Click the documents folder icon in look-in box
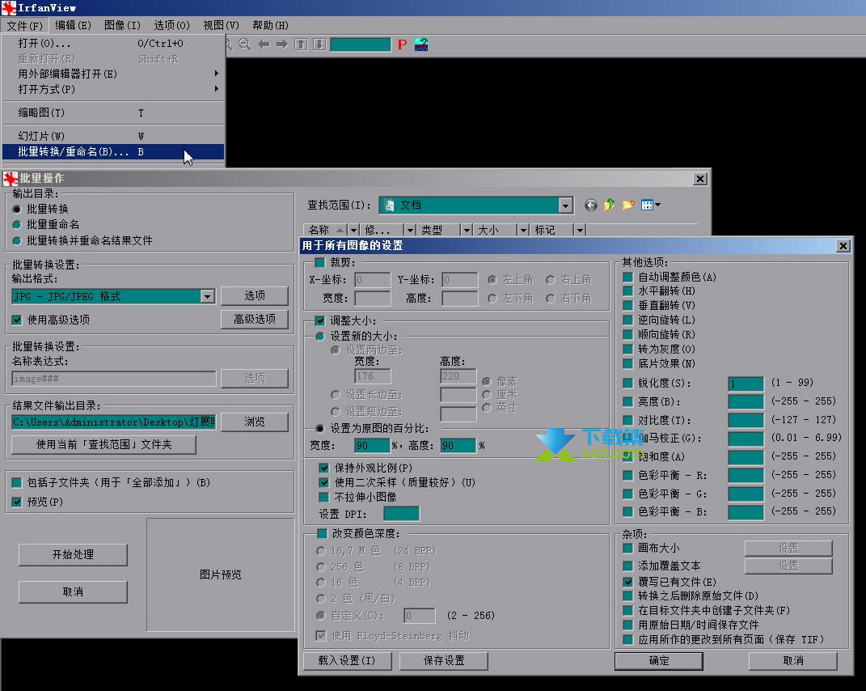 coord(390,206)
